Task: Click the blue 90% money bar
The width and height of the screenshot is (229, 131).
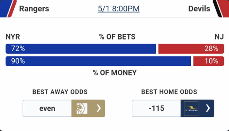Action: [x=98, y=61]
